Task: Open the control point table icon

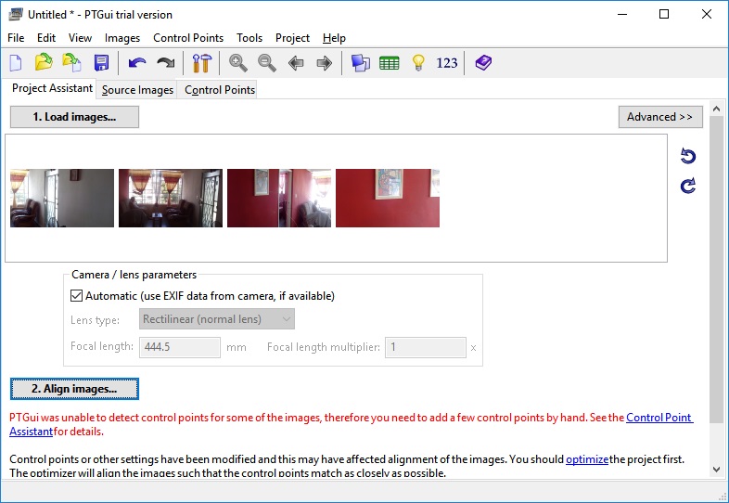Action: (x=390, y=62)
